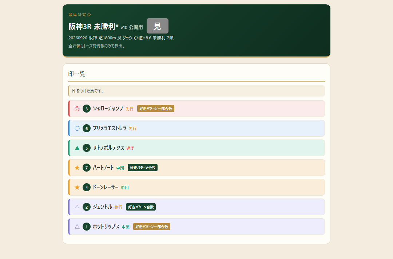Click 中団 label next to ドーンレーサー
393x259 pixels.
point(124,188)
